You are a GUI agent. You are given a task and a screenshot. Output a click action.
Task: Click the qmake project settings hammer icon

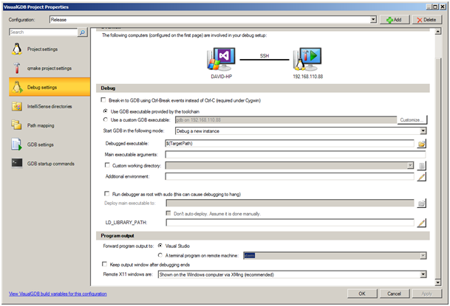tap(17, 68)
